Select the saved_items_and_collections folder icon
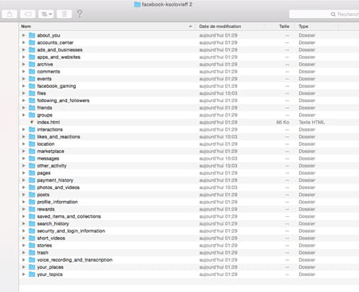Viewport: 359px width, 292px height. point(32,216)
